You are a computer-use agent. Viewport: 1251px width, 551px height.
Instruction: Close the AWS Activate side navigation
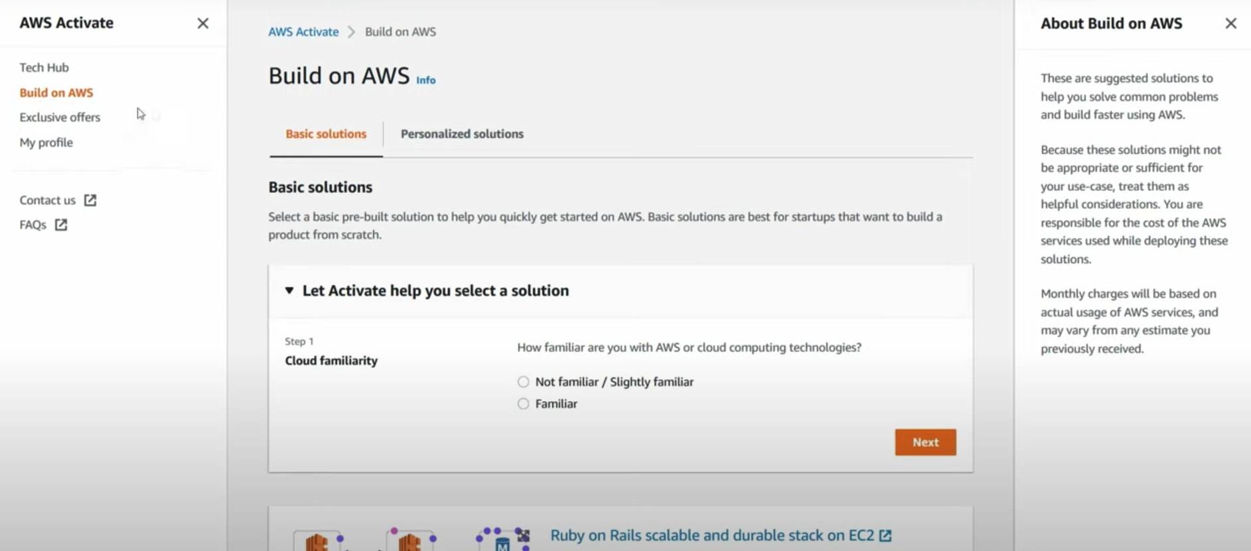coord(202,23)
